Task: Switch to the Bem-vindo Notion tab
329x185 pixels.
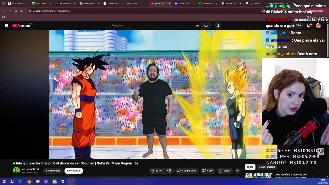Action: (89, 4)
